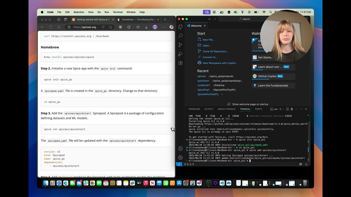Image resolution: width=351 pixels, height=197 pixels.
Task: Open the Copilot status icon in status bar
Action: 301,164
